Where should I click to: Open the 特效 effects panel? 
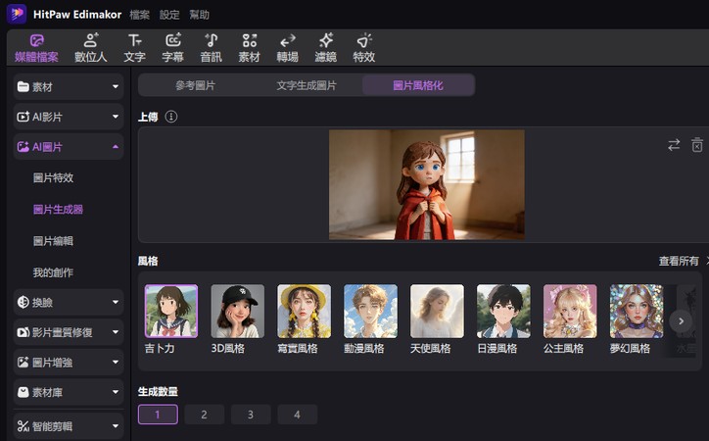coord(364,47)
